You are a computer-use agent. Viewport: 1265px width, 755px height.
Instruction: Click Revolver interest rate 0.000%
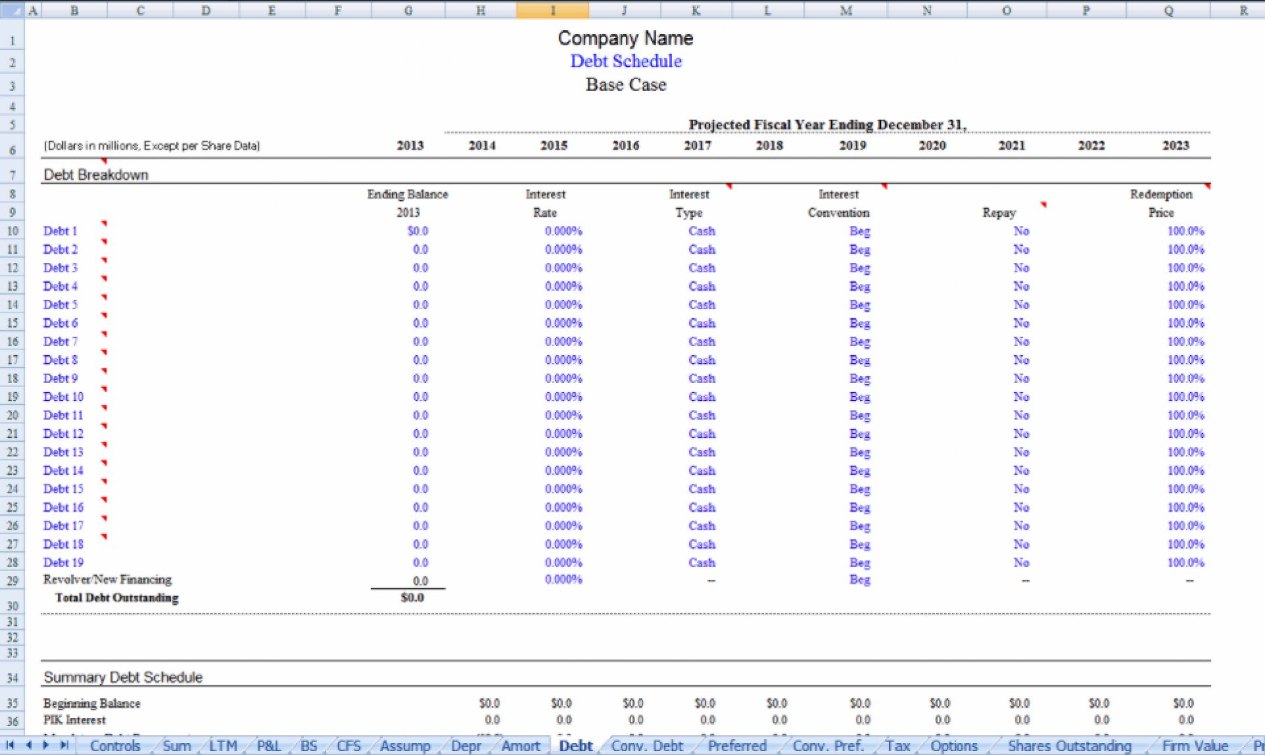click(x=563, y=580)
